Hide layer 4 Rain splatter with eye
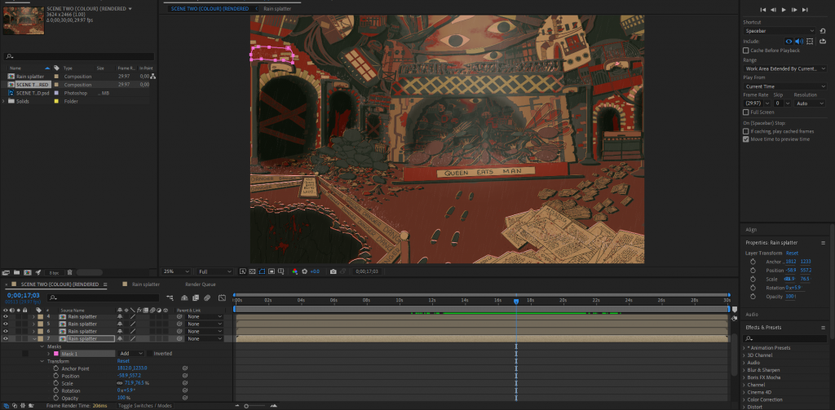The height and width of the screenshot is (410, 835). (6, 316)
